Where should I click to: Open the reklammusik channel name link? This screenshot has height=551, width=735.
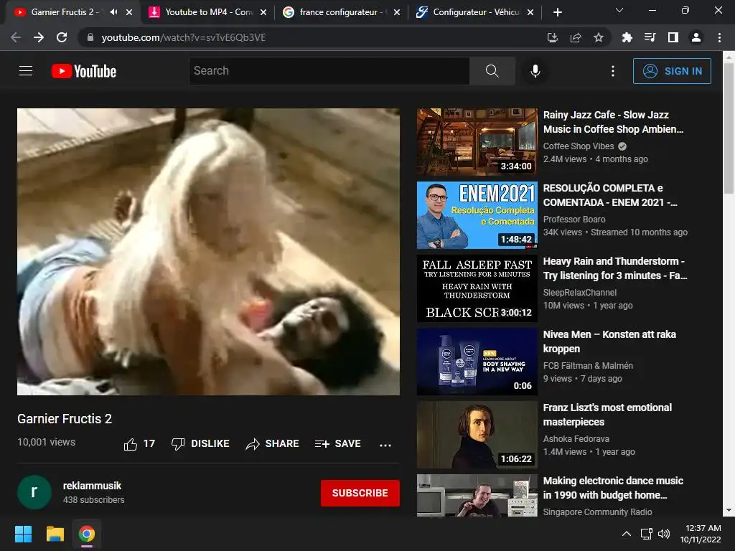[92, 486]
